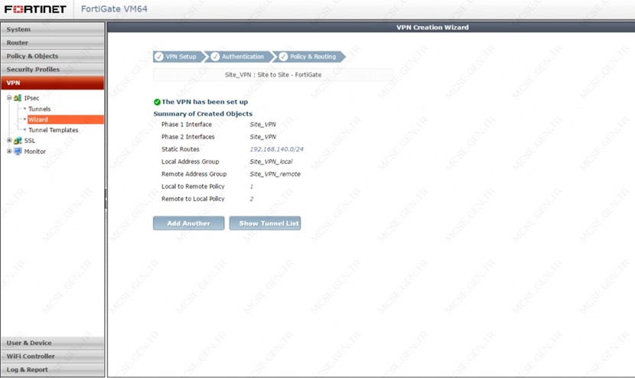This screenshot has width=635, height=378.
Task: Open the System menu section
Action: (x=52, y=29)
